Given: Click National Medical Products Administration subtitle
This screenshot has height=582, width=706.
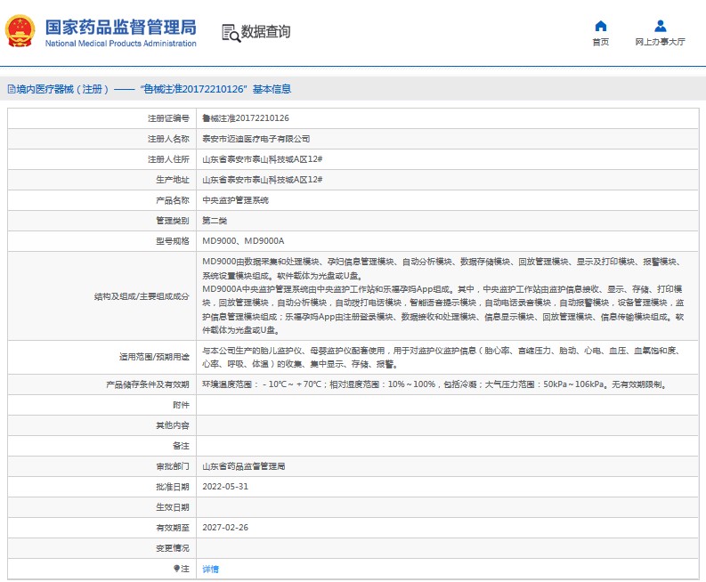Looking at the screenshot, I should pyautogui.click(x=121, y=44).
